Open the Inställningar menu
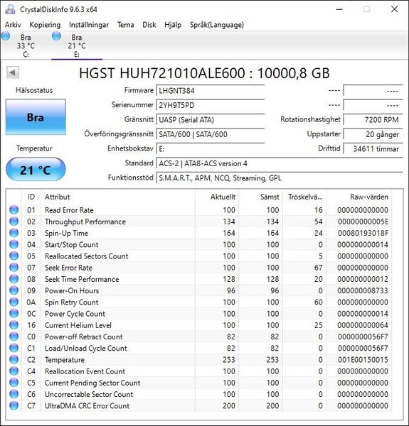The height and width of the screenshot is (426, 409). click(89, 25)
